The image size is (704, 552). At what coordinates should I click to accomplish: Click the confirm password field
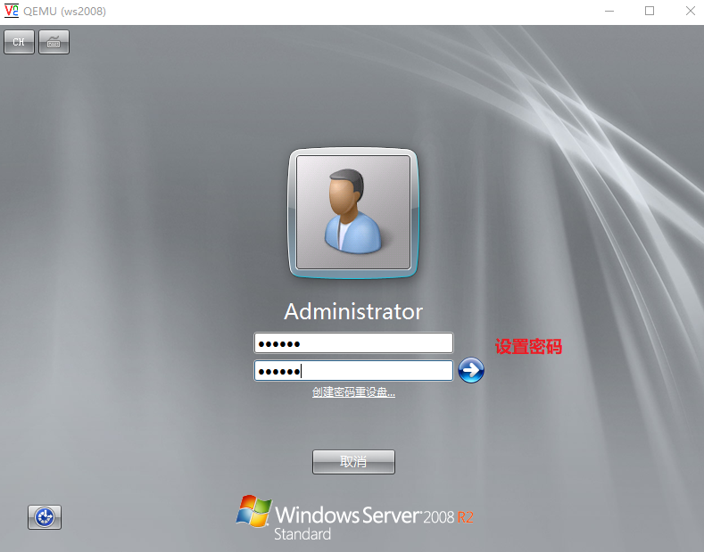(x=353, y=371)
